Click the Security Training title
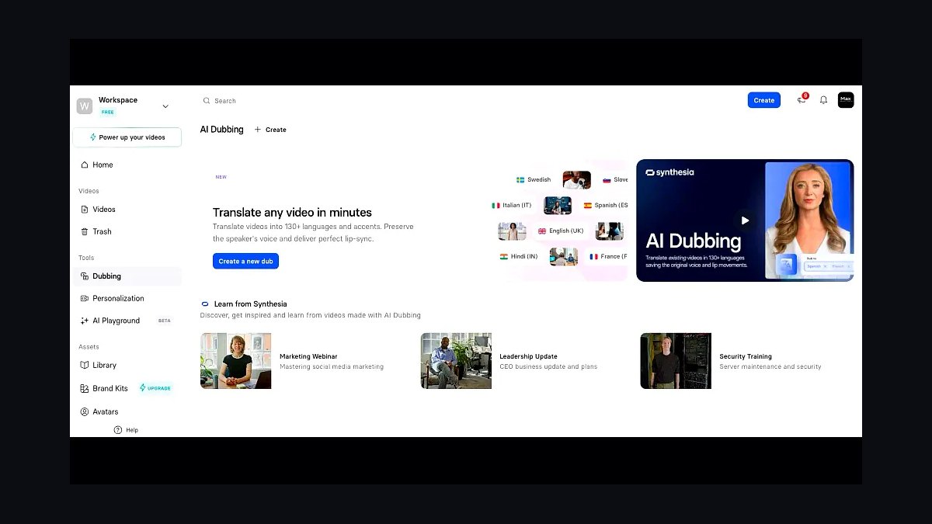Viewport: 932px width, 524px height. (746, 356)
